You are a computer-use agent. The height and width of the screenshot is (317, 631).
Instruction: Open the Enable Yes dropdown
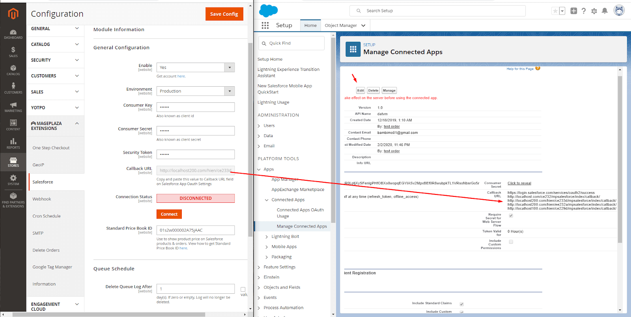pyautogui.click(x=196, y=67)
